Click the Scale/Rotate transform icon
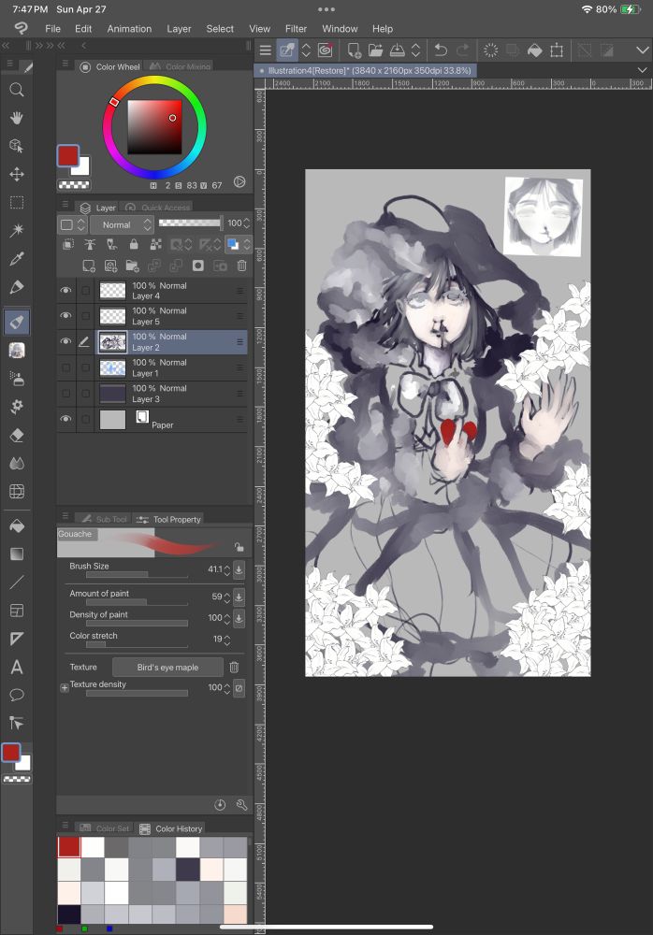Screen dimensions: 653x935 coord(557,50)
